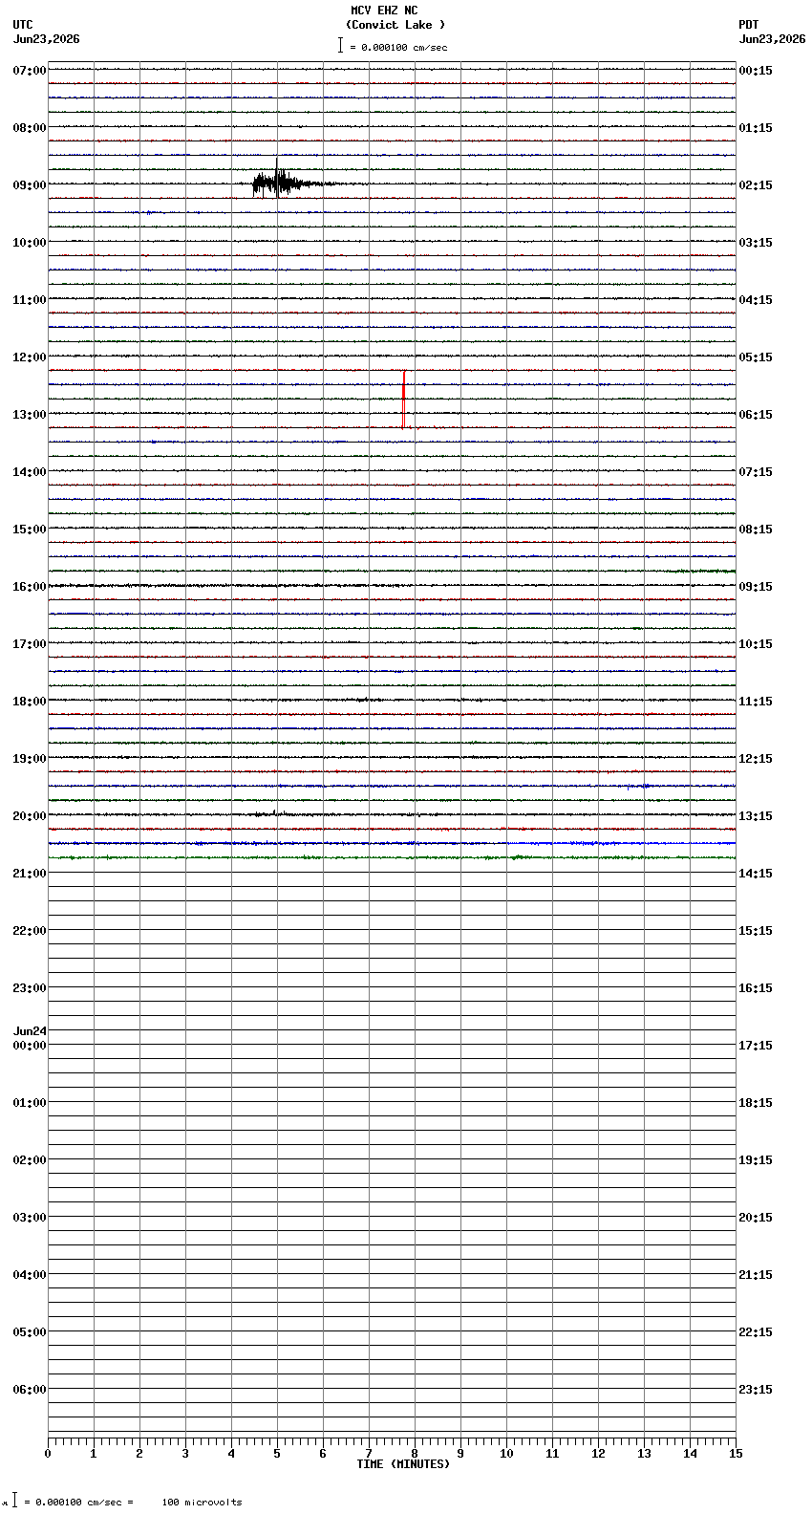Click the amplitude scale bar marker at top
Screen dimensions: 812x1514
coord(340,45)
